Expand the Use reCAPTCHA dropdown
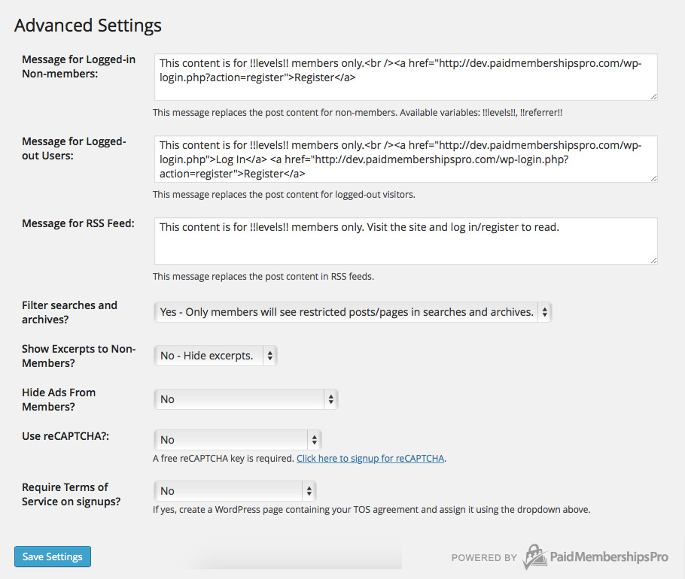Image resolution: width=685 pixels, height=579 pixels. 237,440
